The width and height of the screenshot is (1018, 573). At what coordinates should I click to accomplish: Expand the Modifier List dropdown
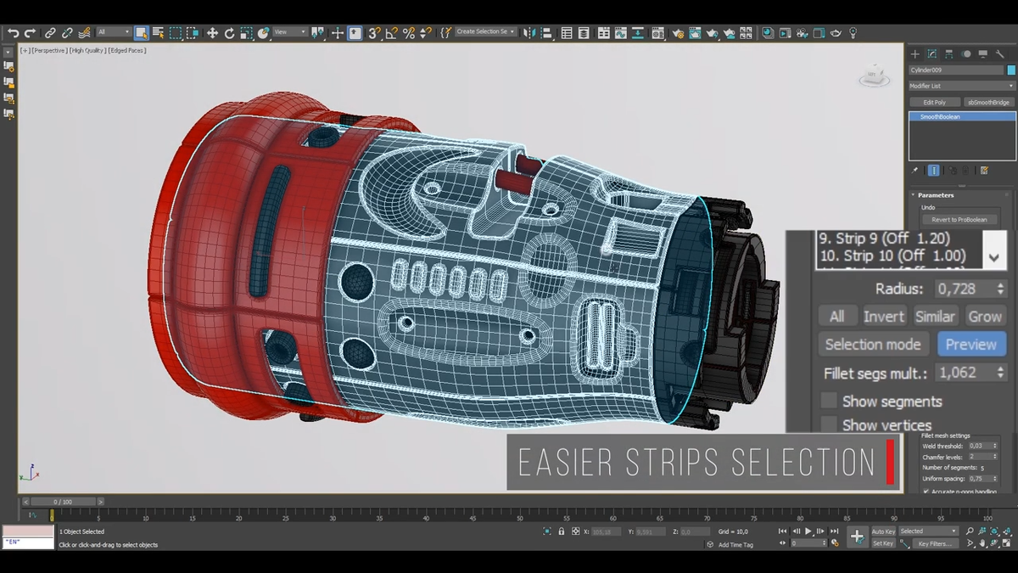point(961,86)
